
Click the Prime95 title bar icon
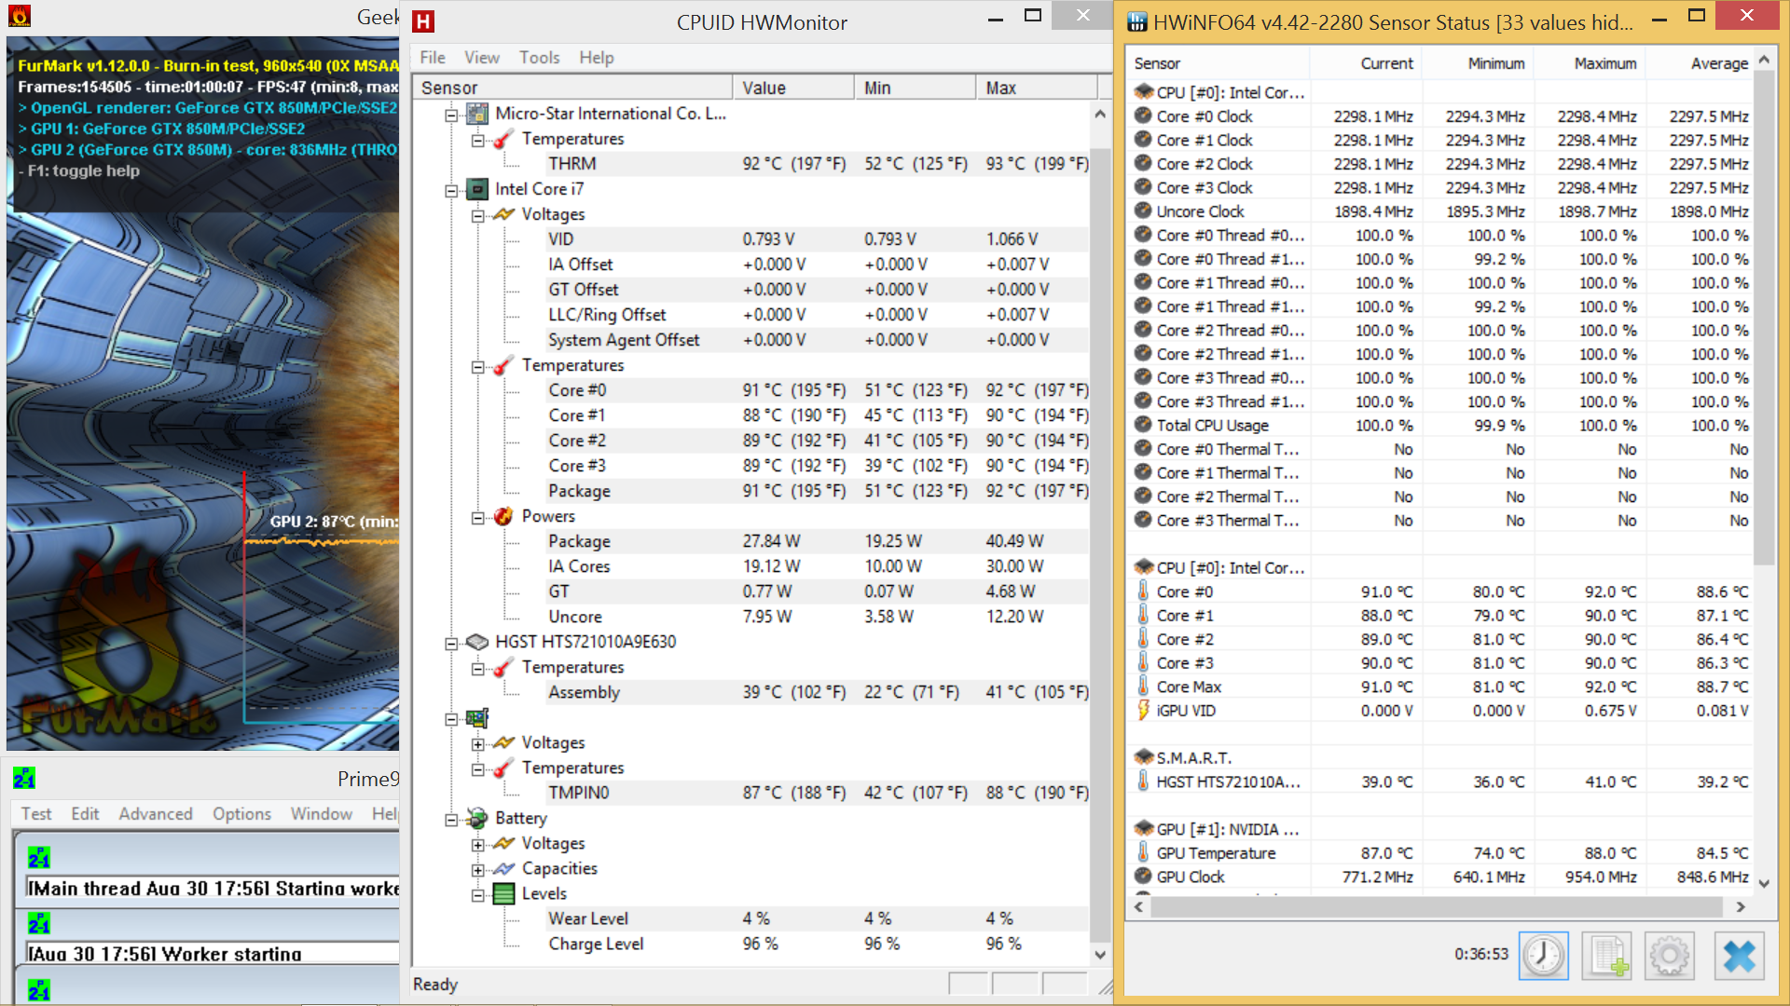(24, 779)
